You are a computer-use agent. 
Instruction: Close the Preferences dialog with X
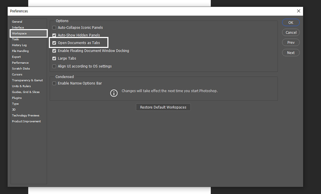point(299,11)
